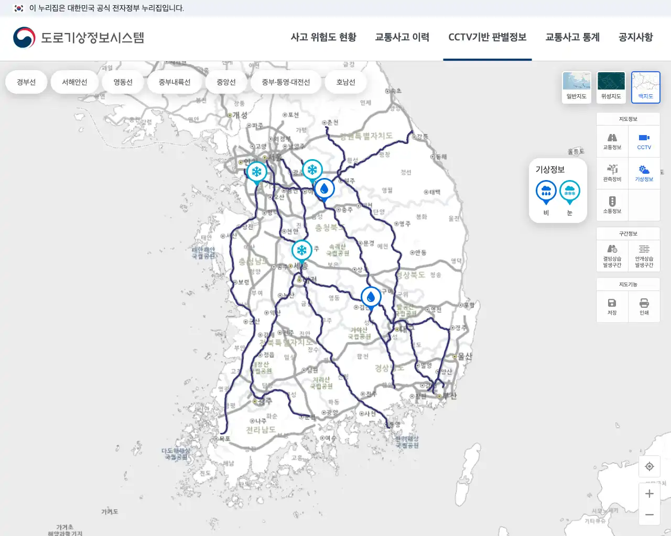Show 관측장비 observation equipment on map

(x=612, y=173)
